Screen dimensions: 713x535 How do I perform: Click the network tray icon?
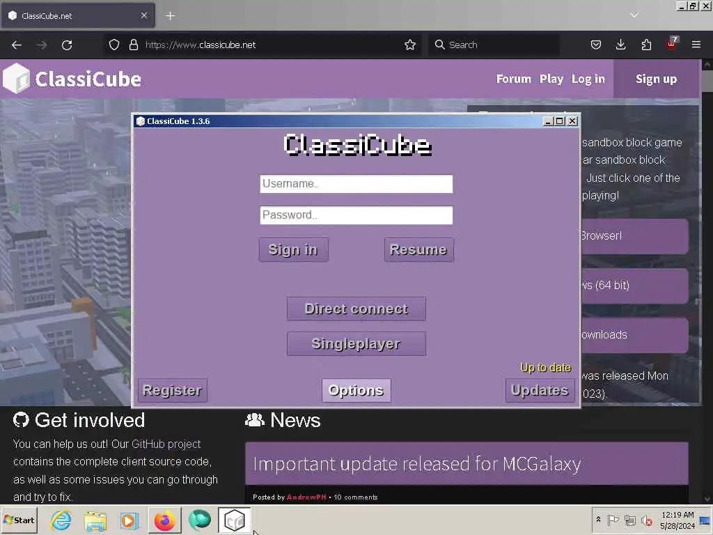629,520
